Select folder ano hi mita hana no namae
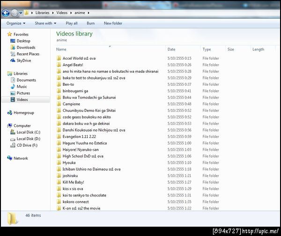Image resolution: width=281 pixels, height=236 pixels. point(111,71)
